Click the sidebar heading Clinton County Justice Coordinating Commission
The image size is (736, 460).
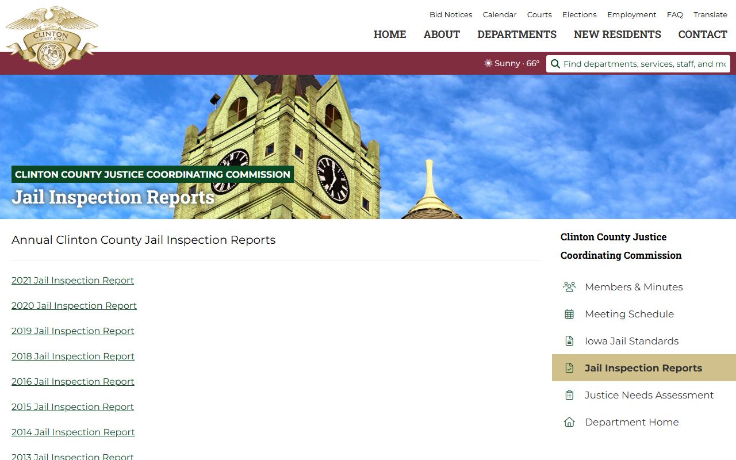(x=621, y=246)
